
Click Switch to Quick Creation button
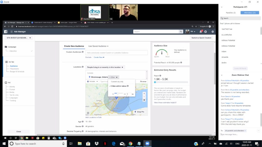201,38
